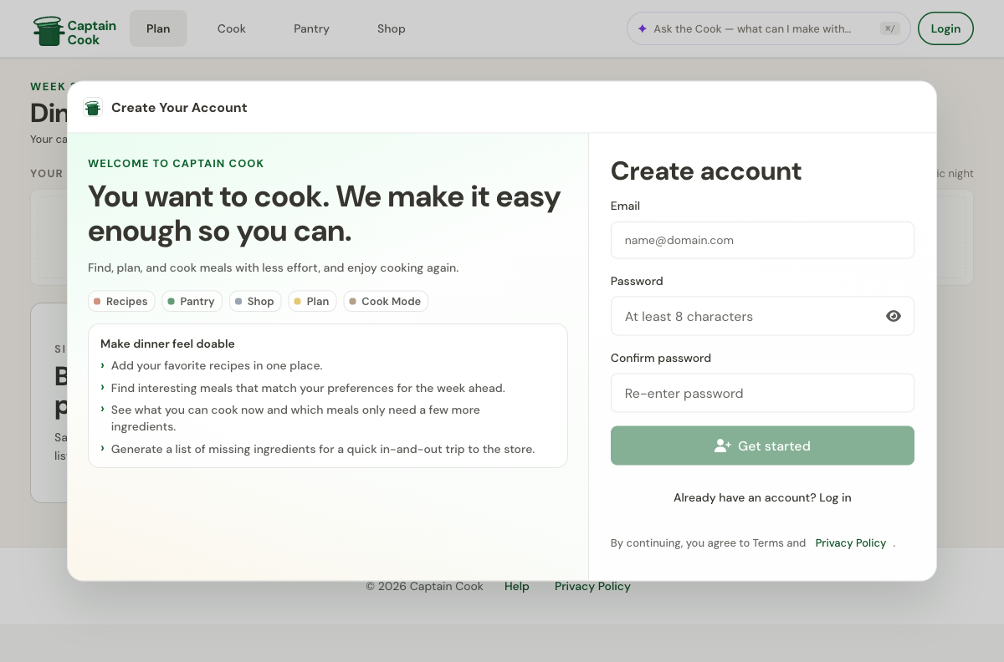Click '© 2026 Captain Cook' footer text
This screenshot has width=1004, height=662.
[424, 586]
